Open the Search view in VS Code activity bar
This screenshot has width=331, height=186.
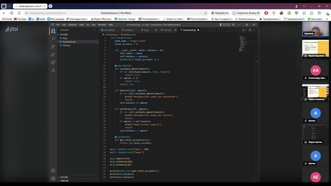53,39
